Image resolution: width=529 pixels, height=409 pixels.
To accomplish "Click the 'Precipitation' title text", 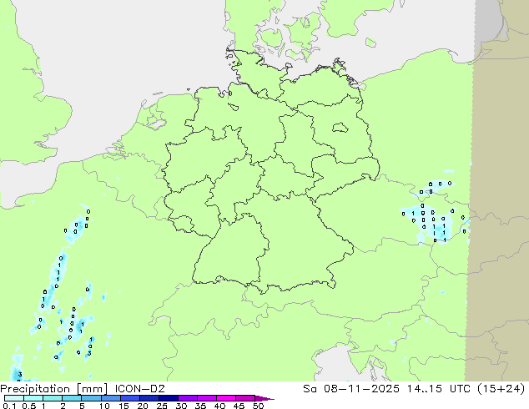I will (35, 389).
